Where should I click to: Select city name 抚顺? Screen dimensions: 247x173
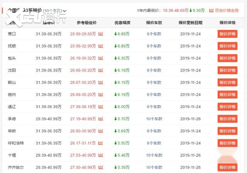[x=12, y=46]
